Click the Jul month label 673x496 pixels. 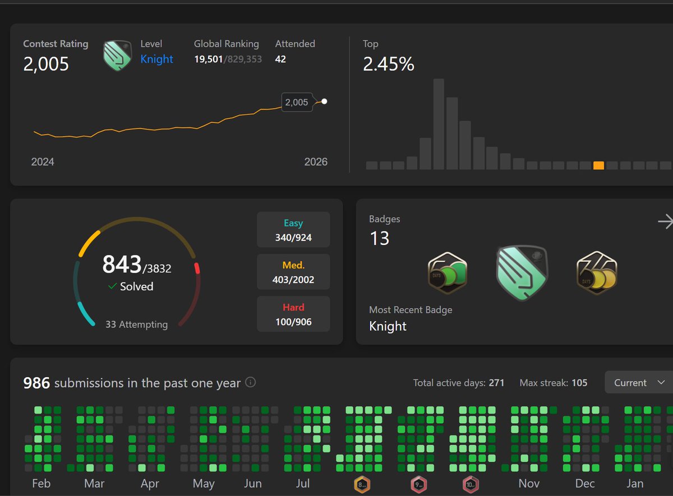coord(302,483)
